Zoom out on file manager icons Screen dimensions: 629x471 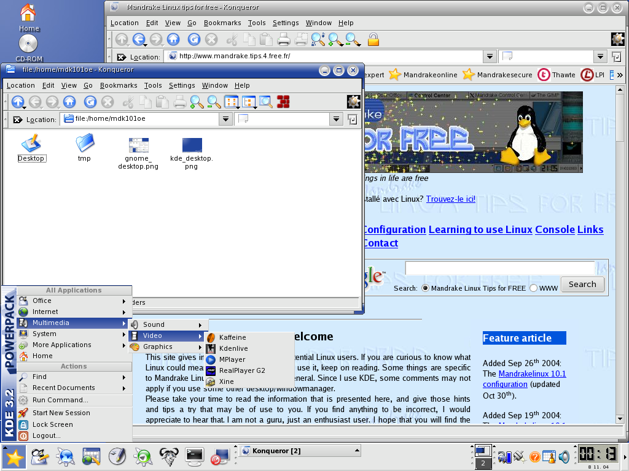(214, 102)
